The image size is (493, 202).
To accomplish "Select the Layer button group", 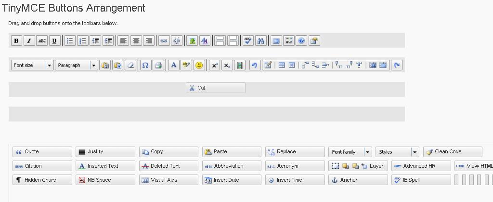I will pyautogui.click(x=358, y=166).
